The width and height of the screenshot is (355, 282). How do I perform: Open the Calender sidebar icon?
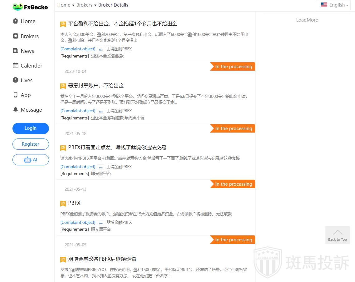pos(15,66)
